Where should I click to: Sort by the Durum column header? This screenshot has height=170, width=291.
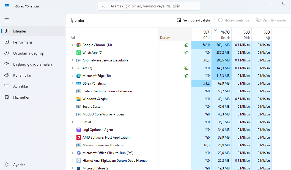pyautogui.click(x=175, y=34)
